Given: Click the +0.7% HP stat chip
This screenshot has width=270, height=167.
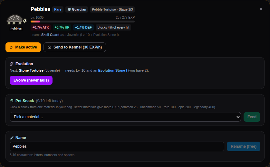Looking at the screenshot, I should (x=62, y=28).
